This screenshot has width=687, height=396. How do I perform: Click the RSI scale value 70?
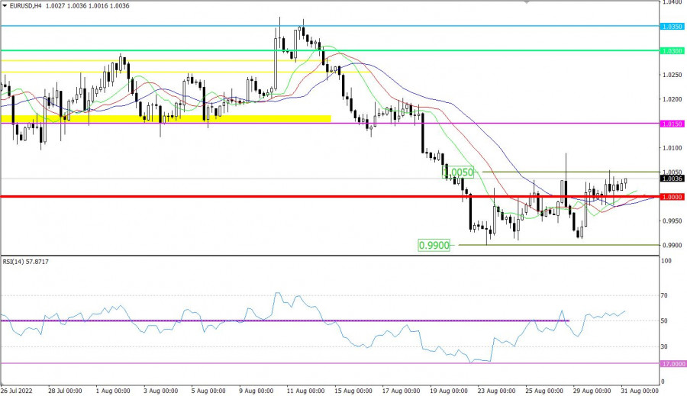point(664,296)
